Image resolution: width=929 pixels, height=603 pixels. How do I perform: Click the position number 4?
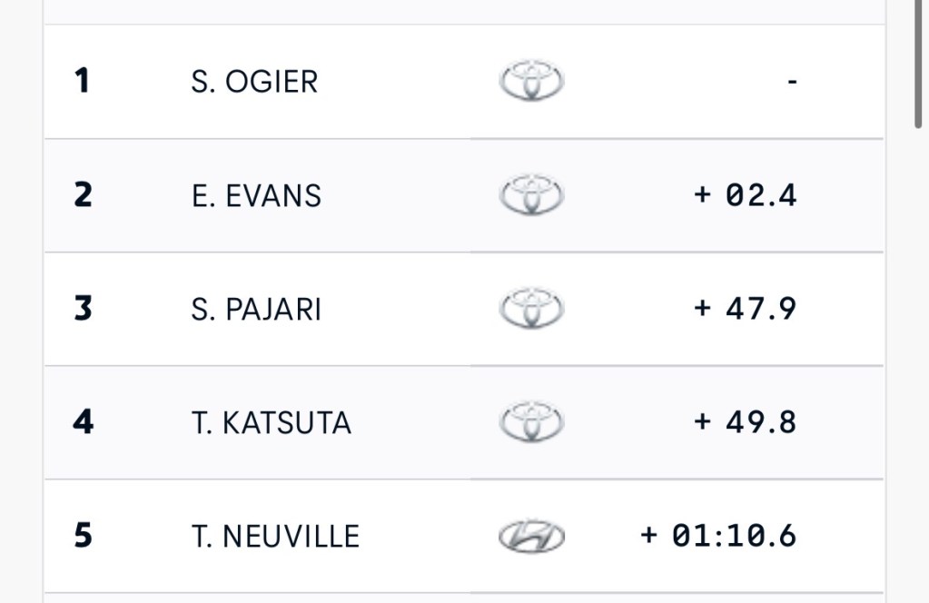(x=83, y=422)
